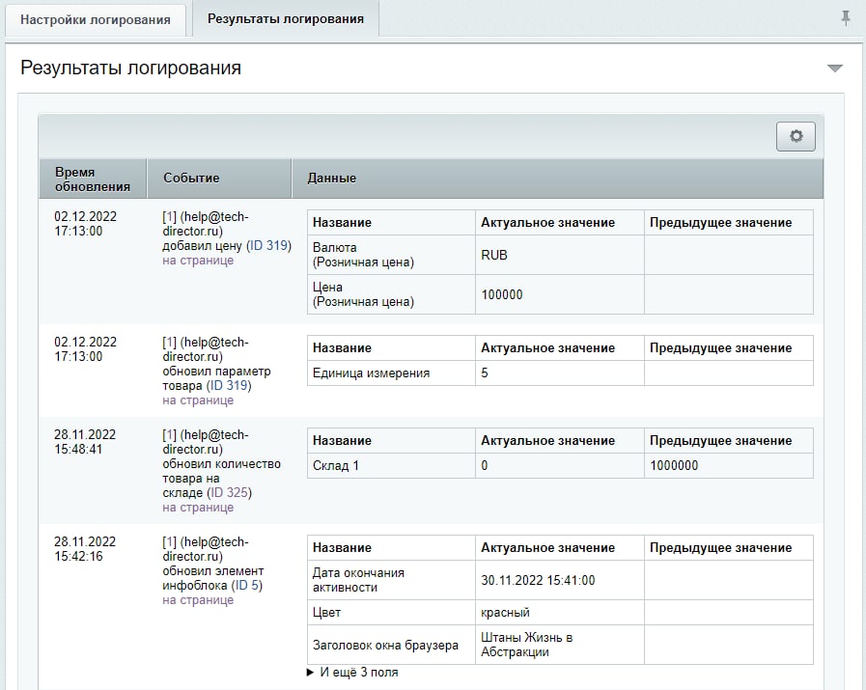The height and width of the screenshot is (690, 866).
Task: Open user [1] link in first log row
Action: 169,217
